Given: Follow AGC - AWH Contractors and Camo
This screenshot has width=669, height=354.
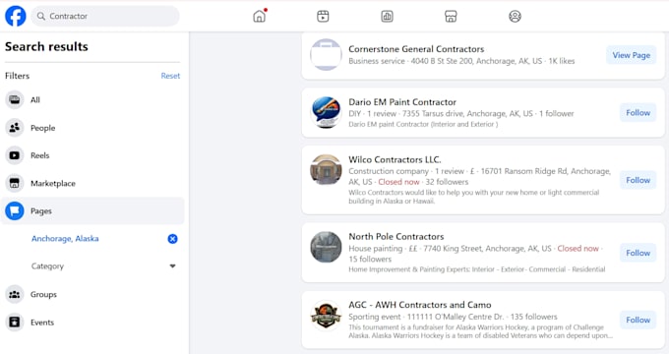Looking at the screenshot, I should [x=638, y=320].
